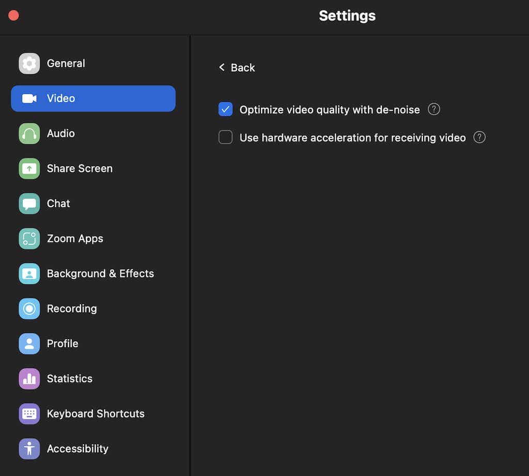
Task: Enable hardware acceleration for receiving video
Action: click(225, 137)
